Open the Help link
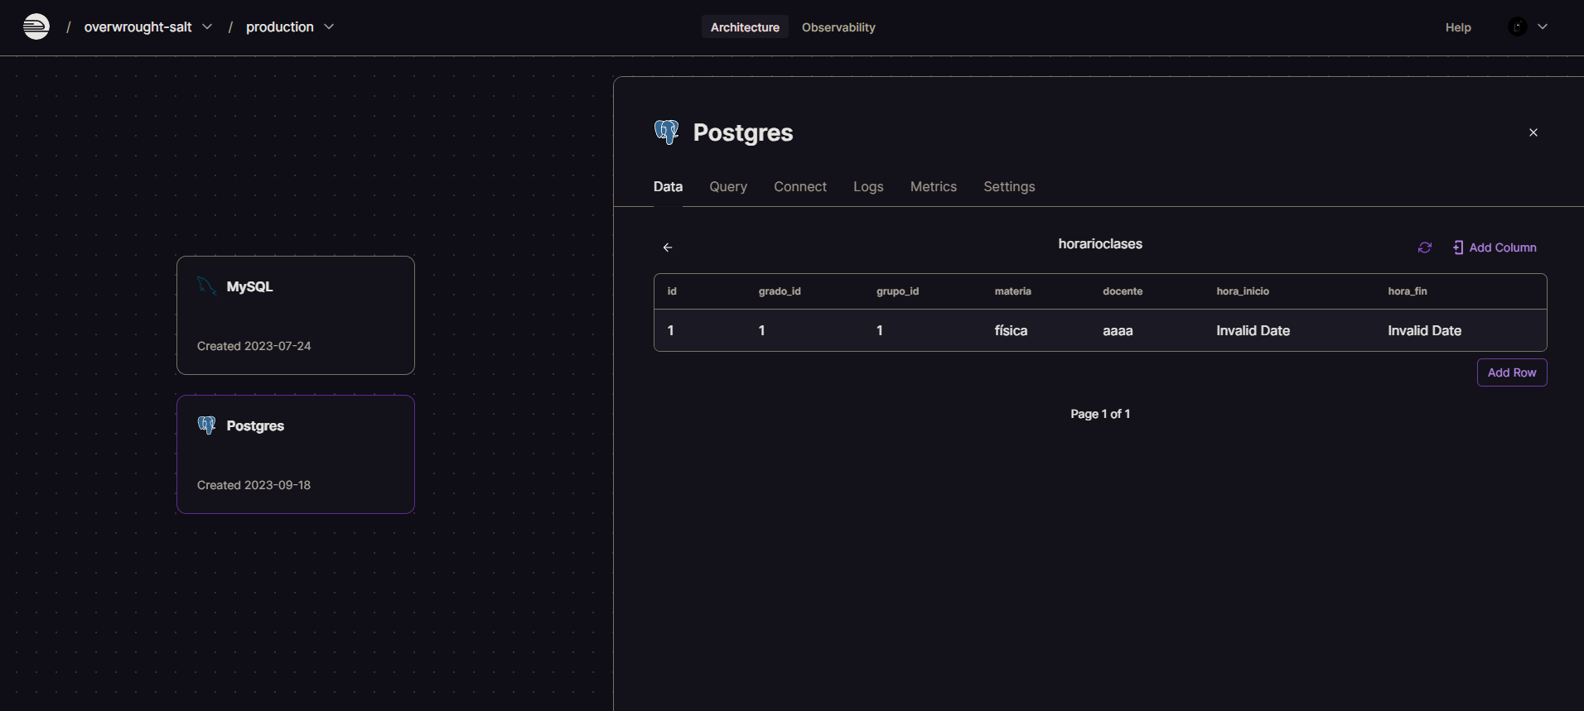This screenshot has height=711, width=1584. click(1458, 27)
